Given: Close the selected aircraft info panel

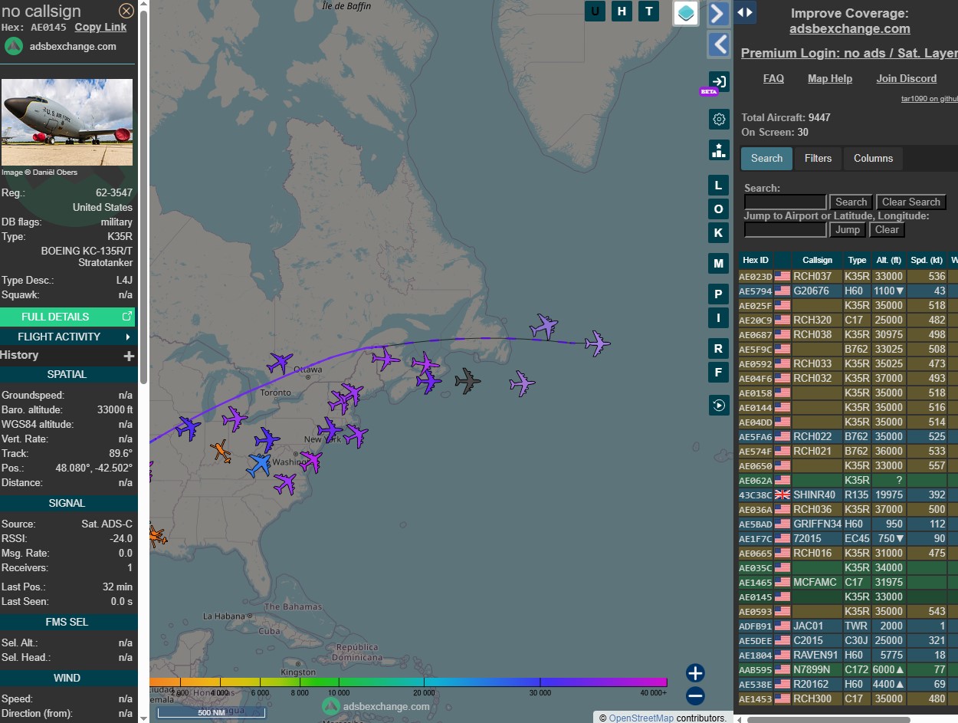Looking at the screenshot, I should point(126,11).
